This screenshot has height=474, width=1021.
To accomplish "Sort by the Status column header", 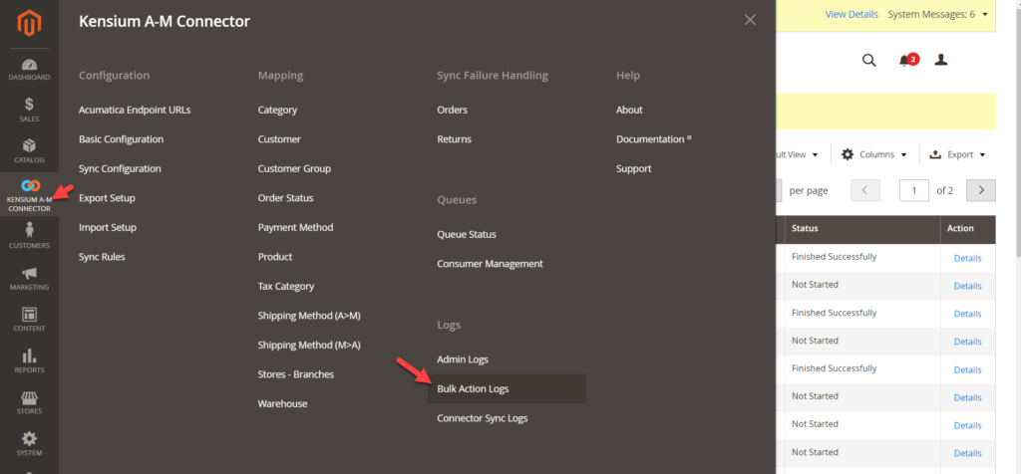I will coord(861,228).
